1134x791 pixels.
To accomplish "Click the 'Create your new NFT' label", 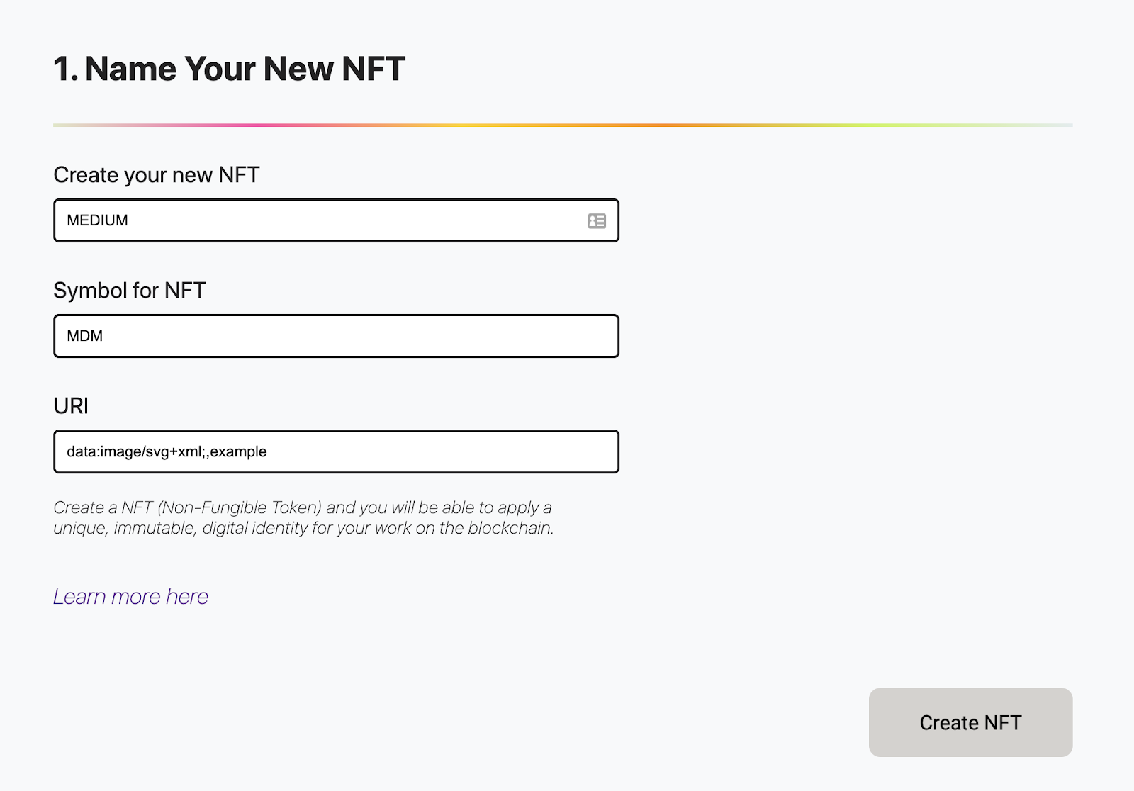I will point(157,175).
